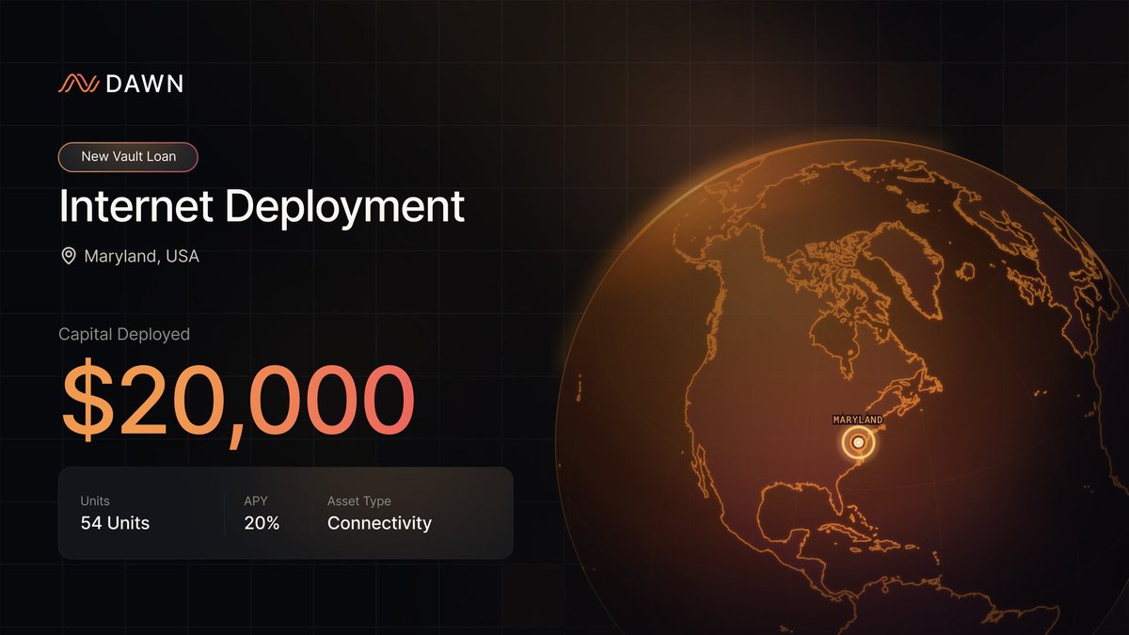Click the 54 Units value

[x=115, y=523]
